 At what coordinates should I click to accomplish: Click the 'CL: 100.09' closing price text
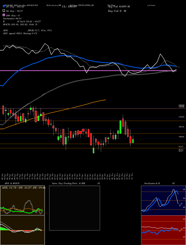pos(69,7)
